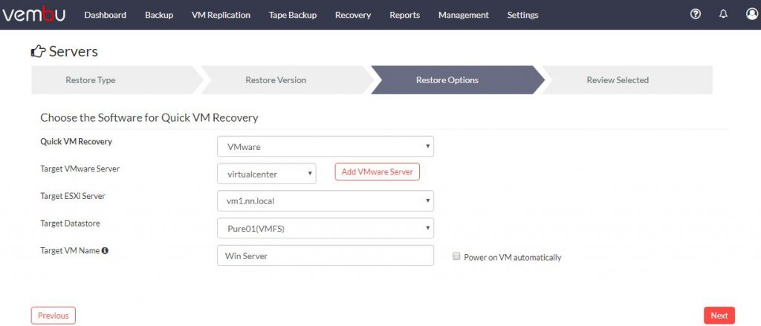Select the Restore Options step
Screen dimensions: 761x326
tap(456, 80)
